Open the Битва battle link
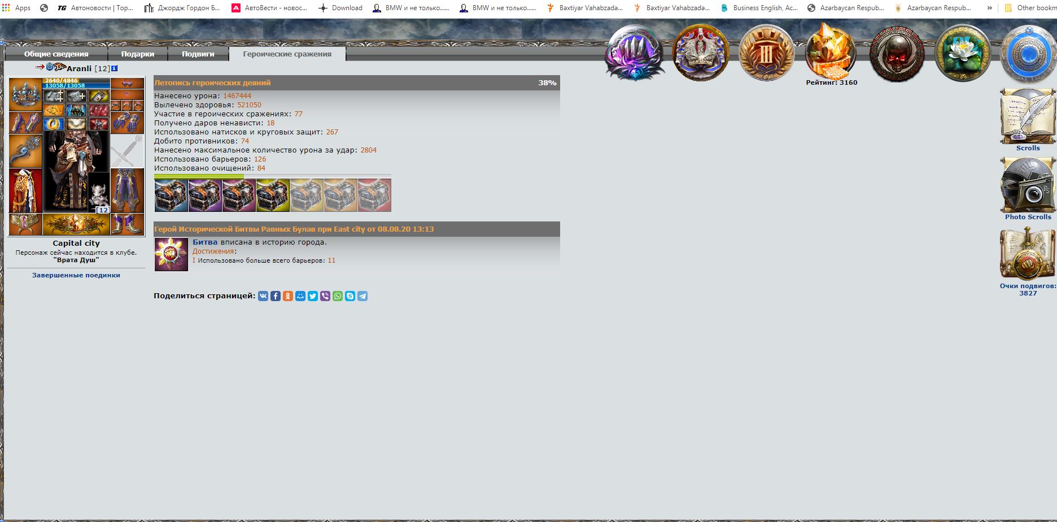The image size is (1057, 522). click(205, 242)
